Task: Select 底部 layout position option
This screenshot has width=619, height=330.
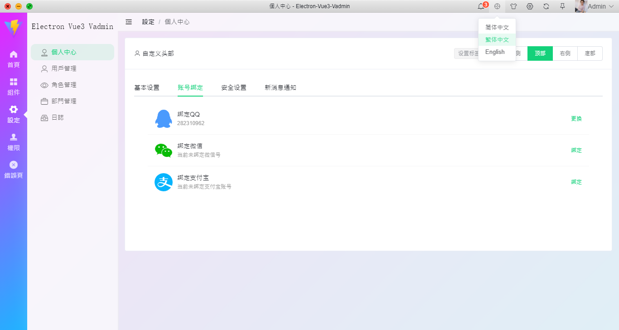Action: click(x=590, y=53)
